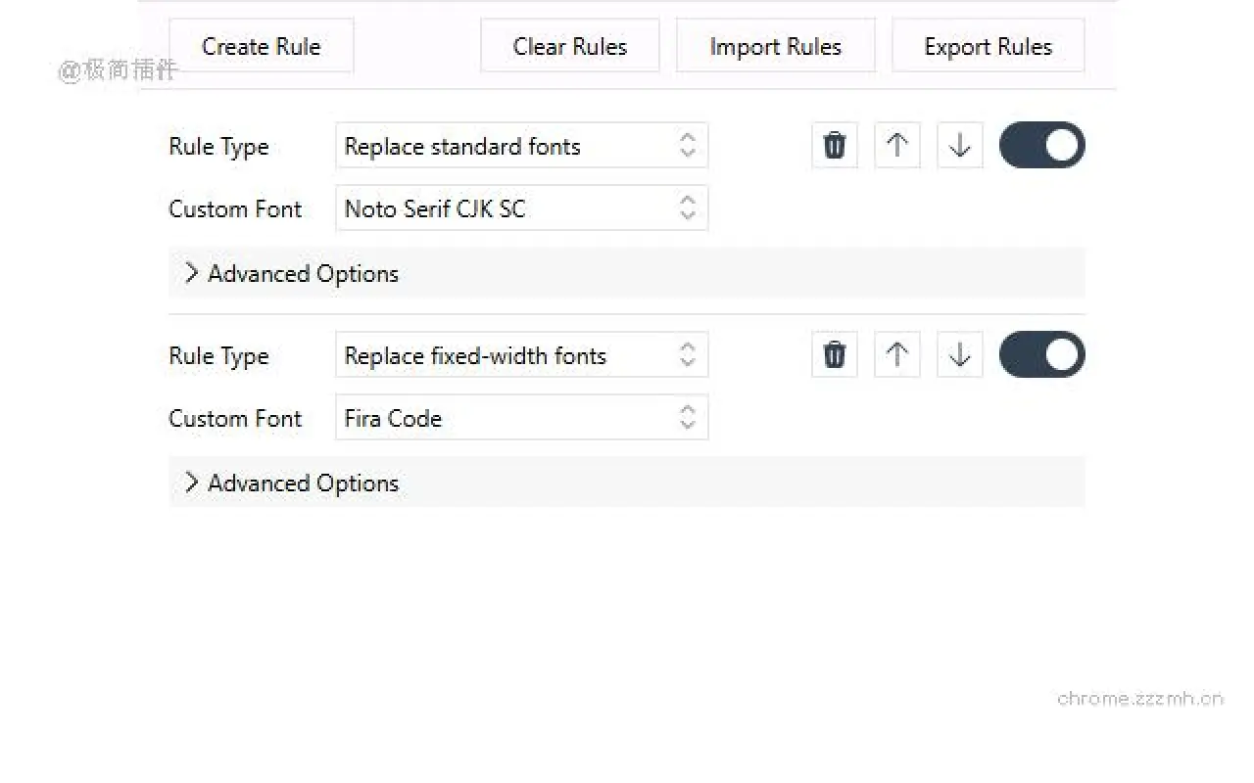Image resolution: width=1254 pixels, height=783 pixels.
Task: Click the chevron arrow beside second Advanced Options
Action: [191, 483]
